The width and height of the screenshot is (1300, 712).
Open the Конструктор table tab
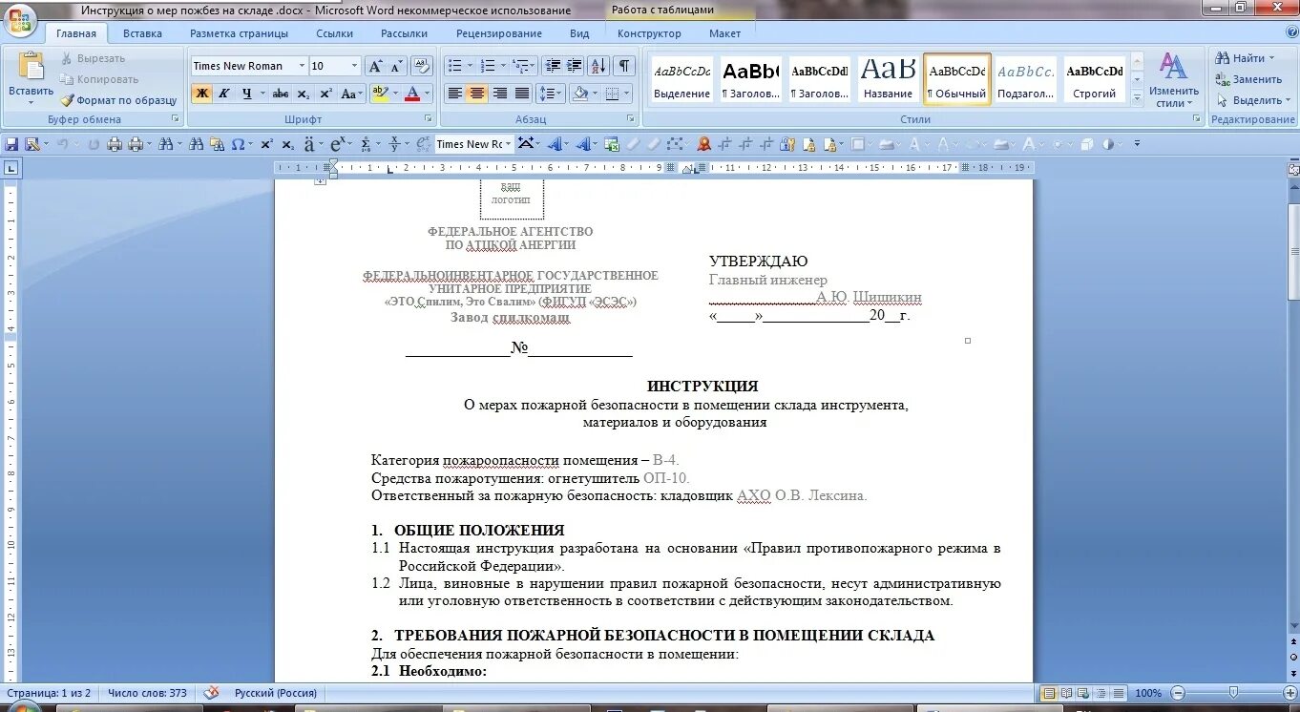649,33
